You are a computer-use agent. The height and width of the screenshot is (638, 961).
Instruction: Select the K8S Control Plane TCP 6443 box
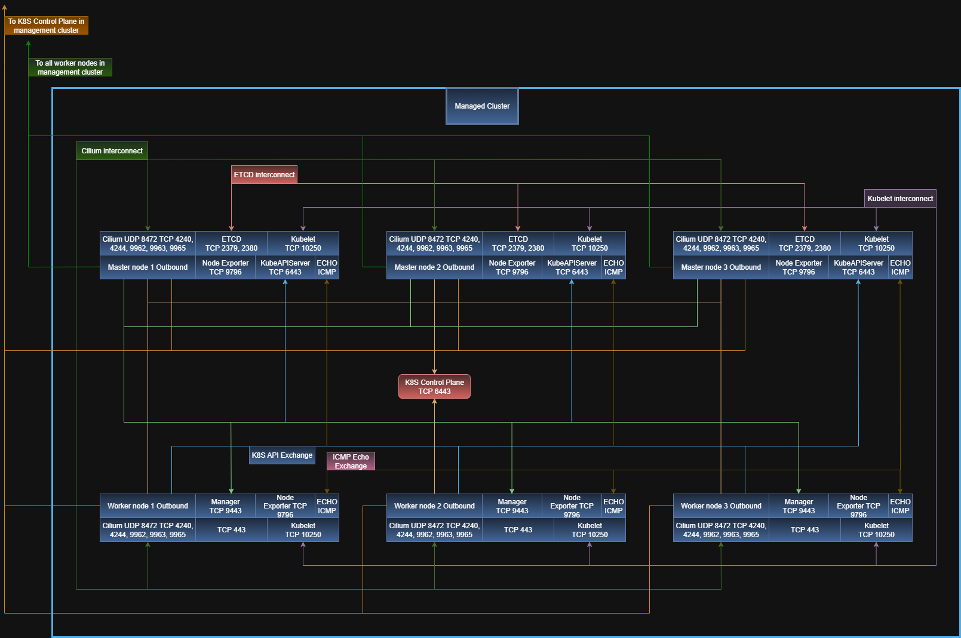coord(434,387)
